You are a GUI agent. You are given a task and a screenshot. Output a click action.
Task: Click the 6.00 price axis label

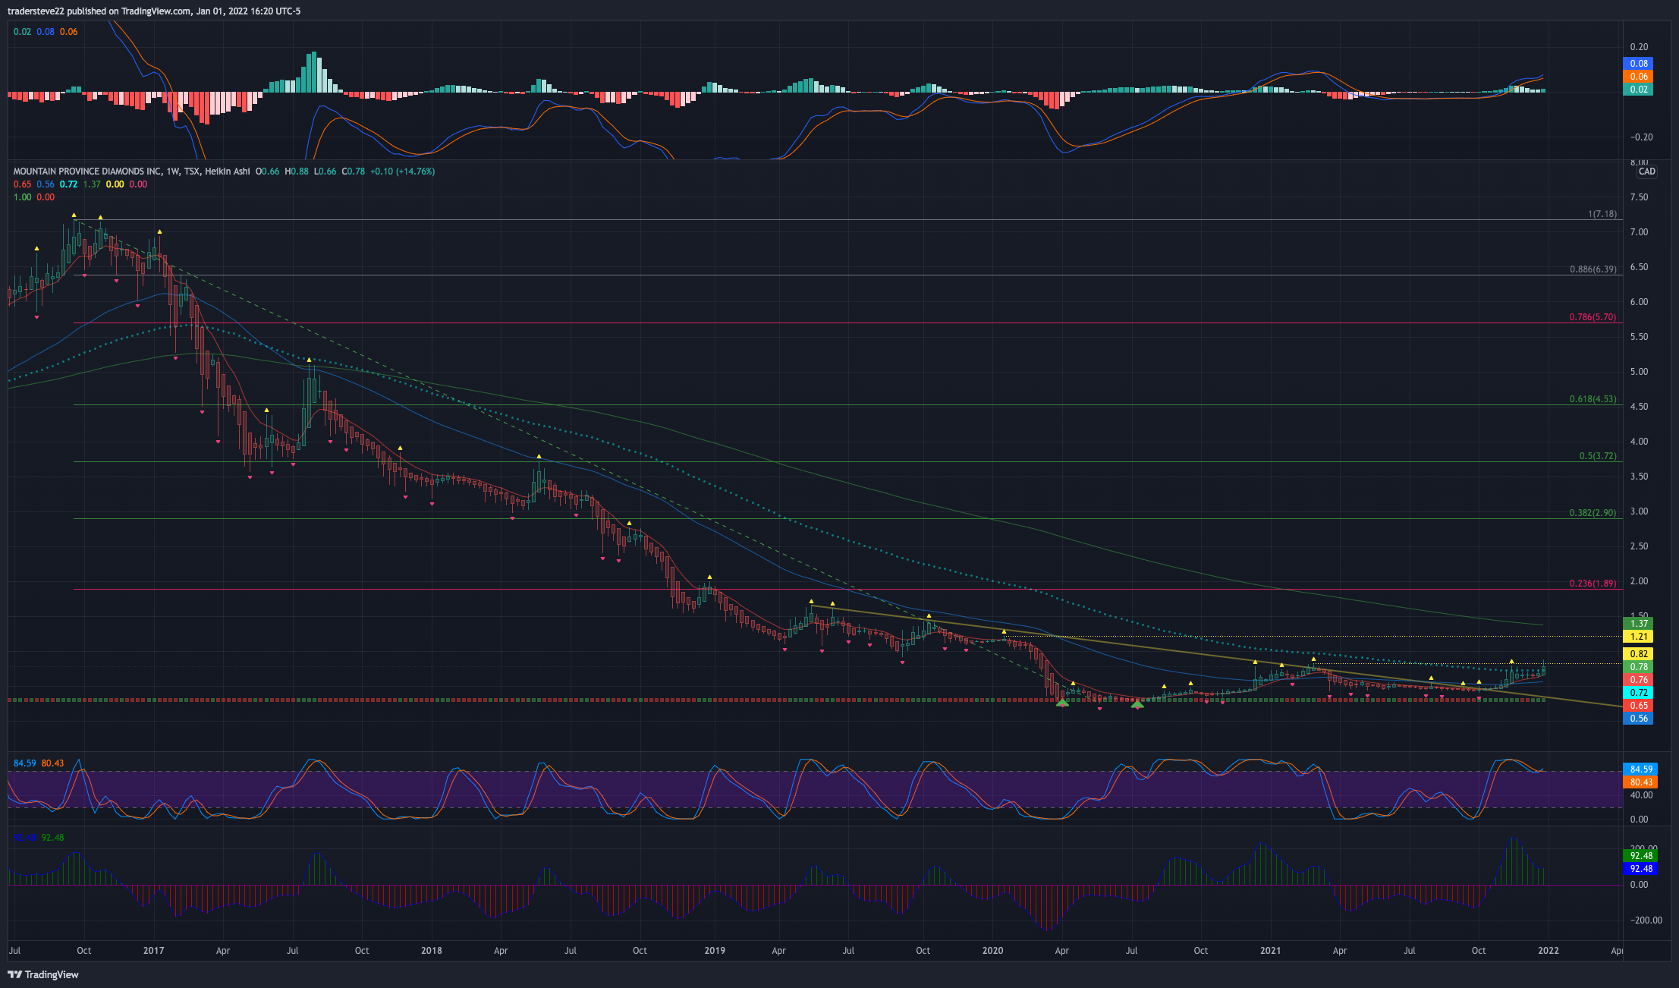[x=1639, y=302]
